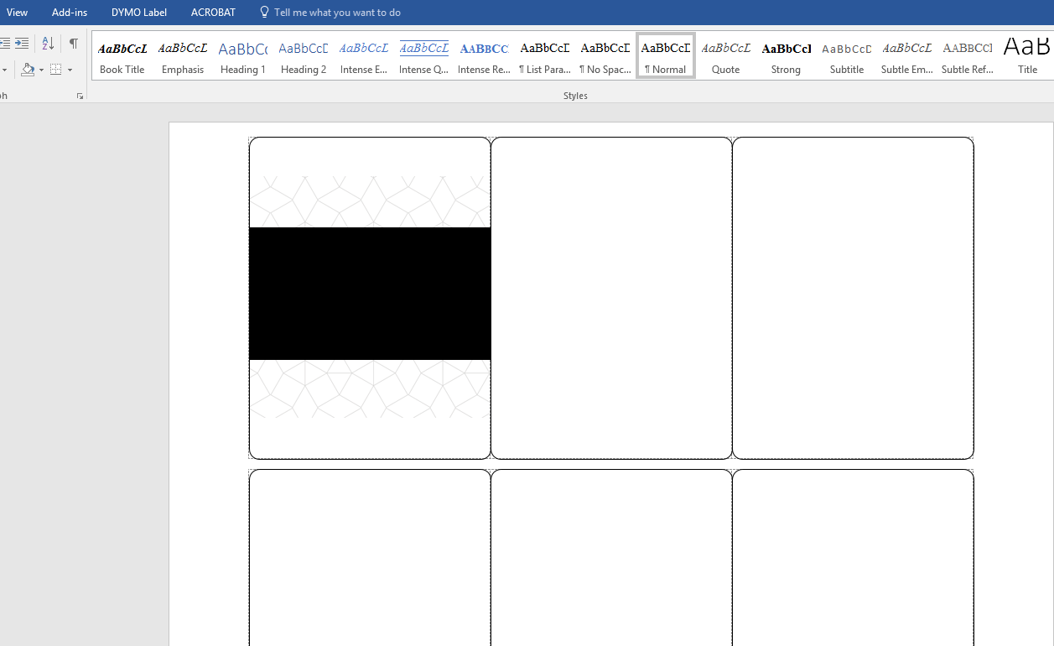The width and height of the screenshot is (1054, 646).
Task: Click the Borders icon
Action: [x=55, y=70]
